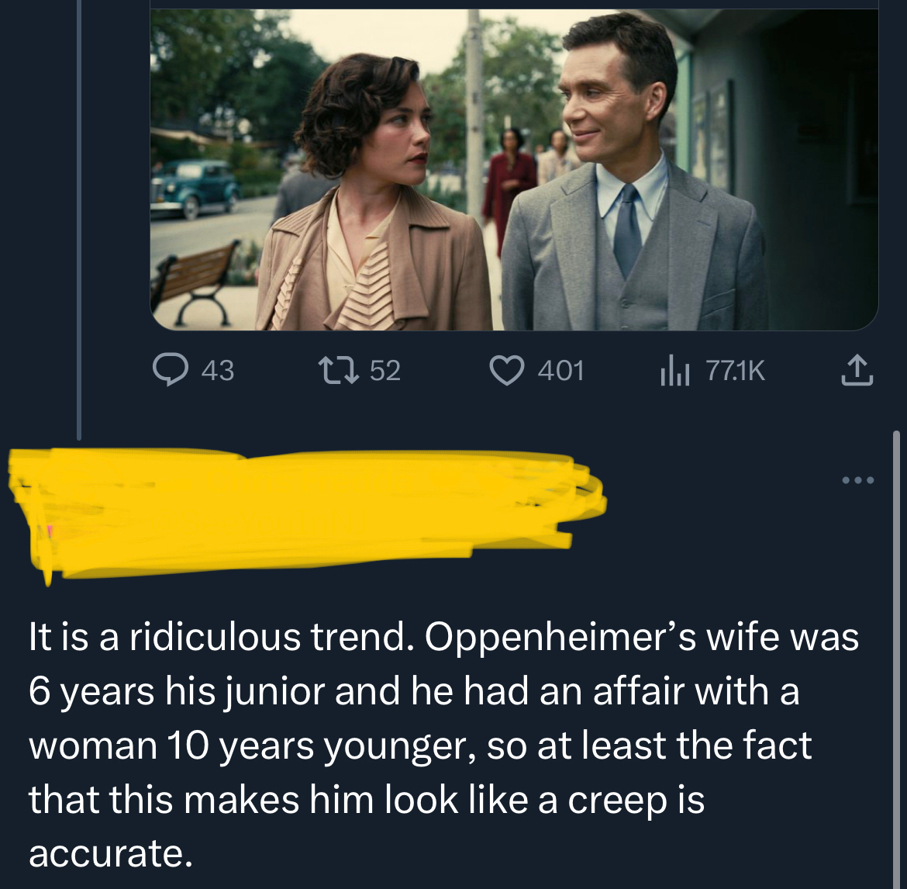Click the blue vintage car in the photo

(x=194, y=188)
